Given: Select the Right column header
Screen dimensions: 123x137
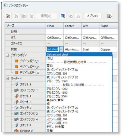Looking at the screenshot, I should 108,26.
